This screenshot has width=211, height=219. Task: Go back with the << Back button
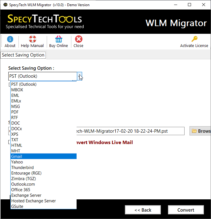pos(143,210)
